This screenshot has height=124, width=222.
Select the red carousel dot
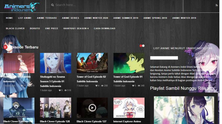pos(141,46)
